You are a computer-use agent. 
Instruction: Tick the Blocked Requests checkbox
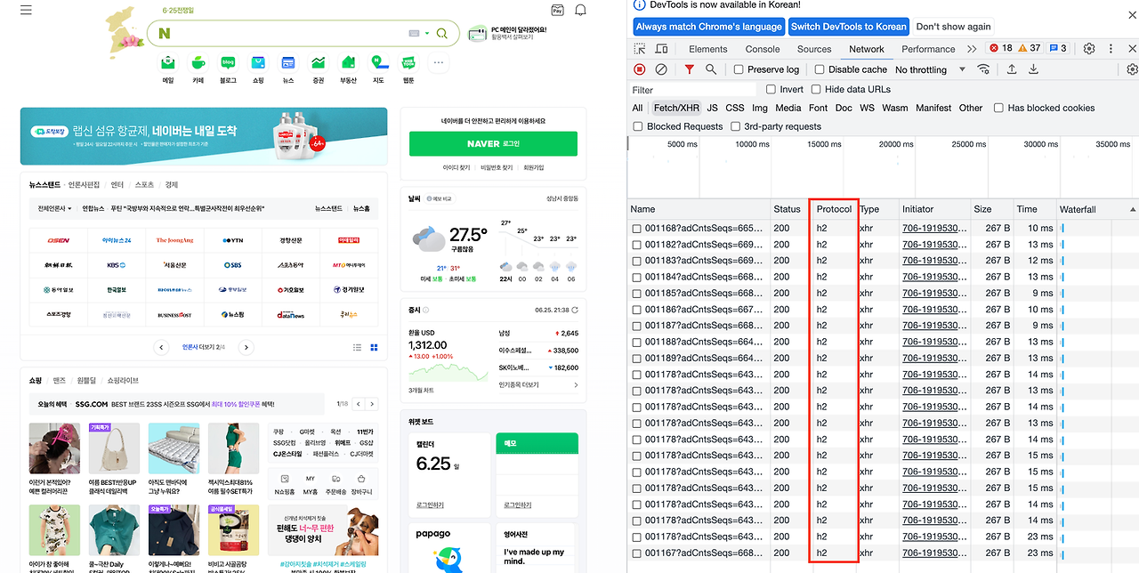(638, 126)
